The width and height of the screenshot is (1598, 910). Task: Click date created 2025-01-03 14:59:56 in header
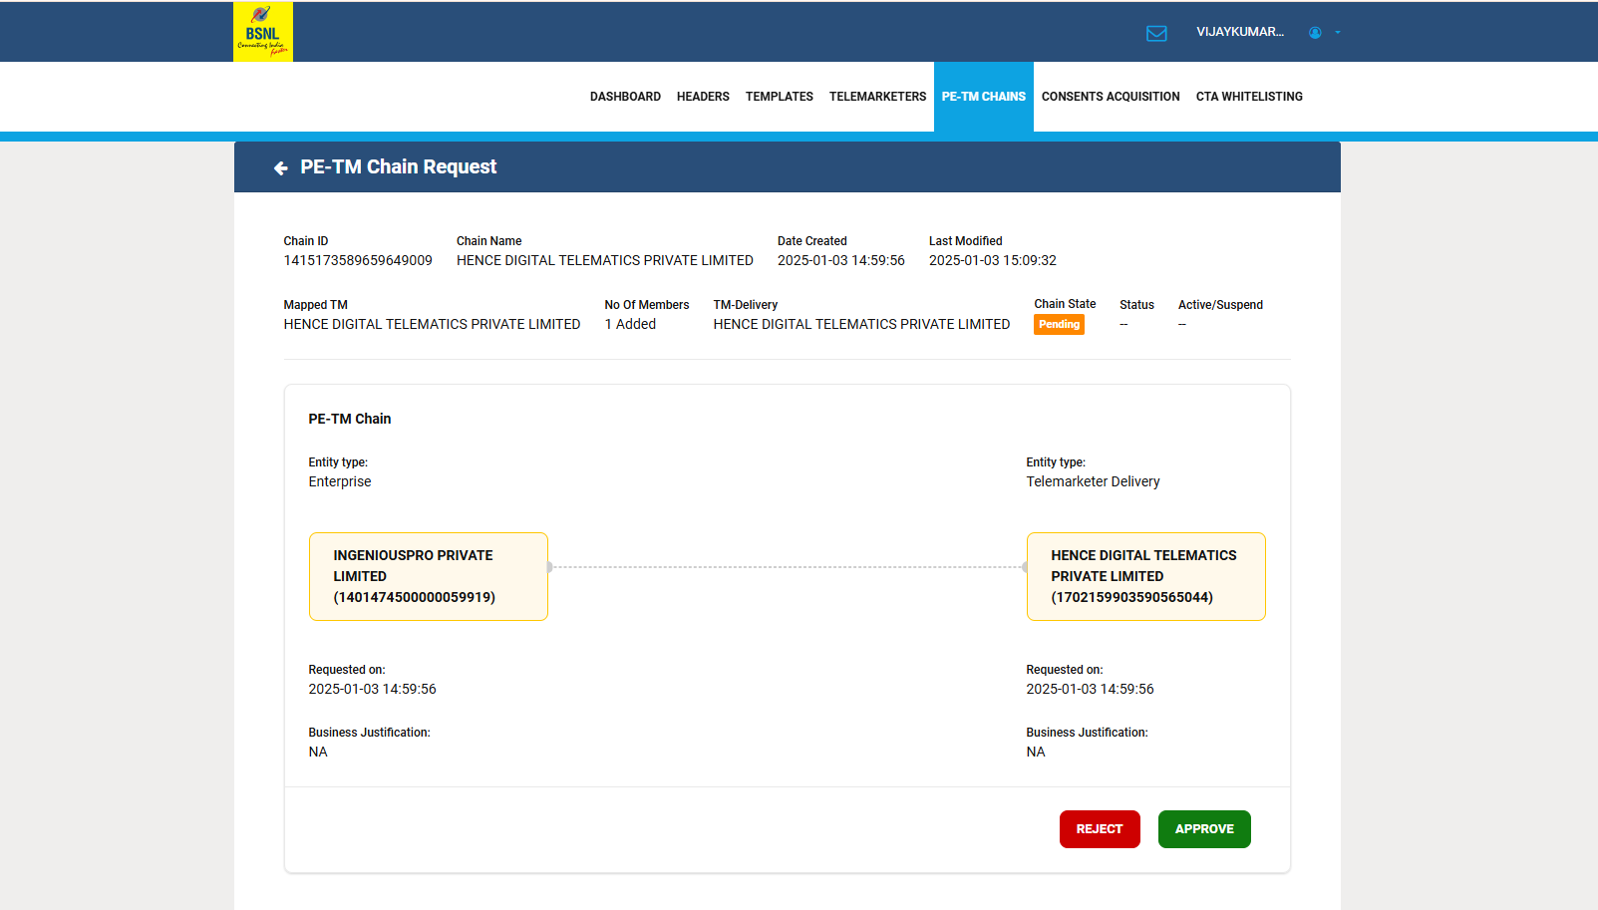click(x=841, y=260)
